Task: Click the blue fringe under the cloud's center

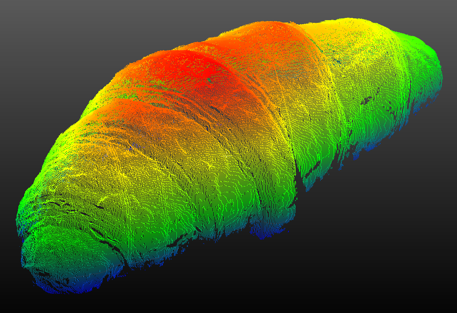Action: tap(265, 232)
